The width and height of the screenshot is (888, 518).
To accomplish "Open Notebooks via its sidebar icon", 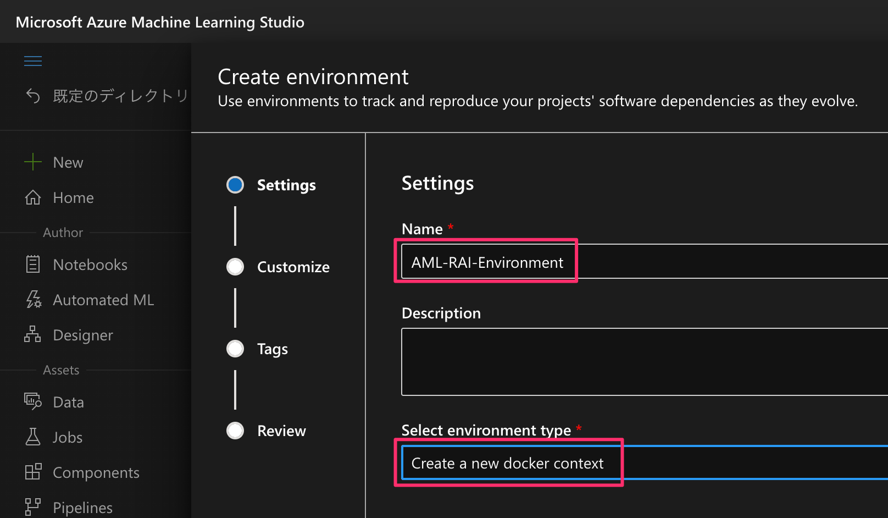I will [x=33, y=264].
